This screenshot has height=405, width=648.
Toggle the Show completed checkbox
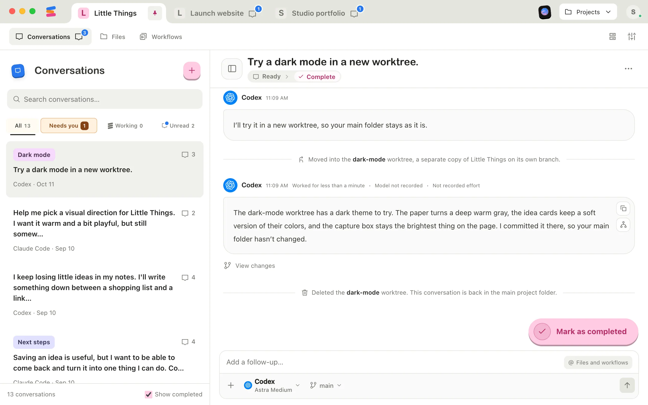tap(148, 394)
